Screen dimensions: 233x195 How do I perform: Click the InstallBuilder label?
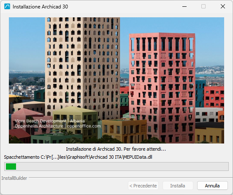[x=14, y=178]
